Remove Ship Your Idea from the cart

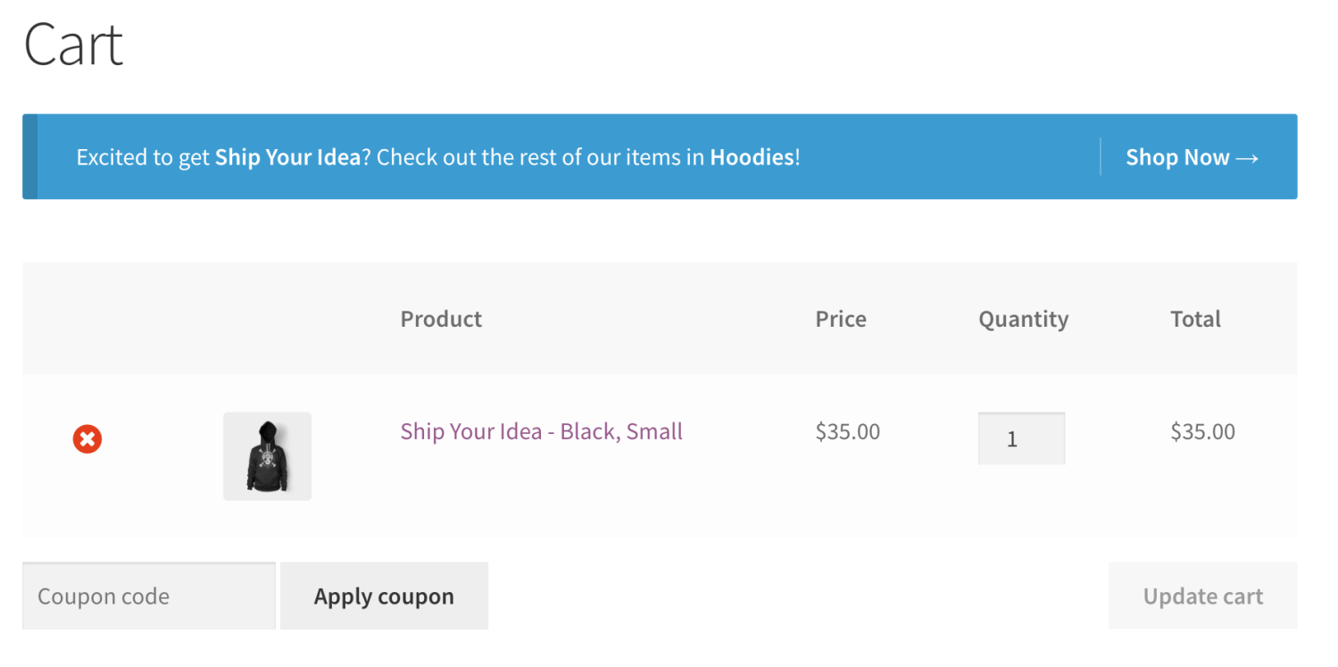[87, 438]
